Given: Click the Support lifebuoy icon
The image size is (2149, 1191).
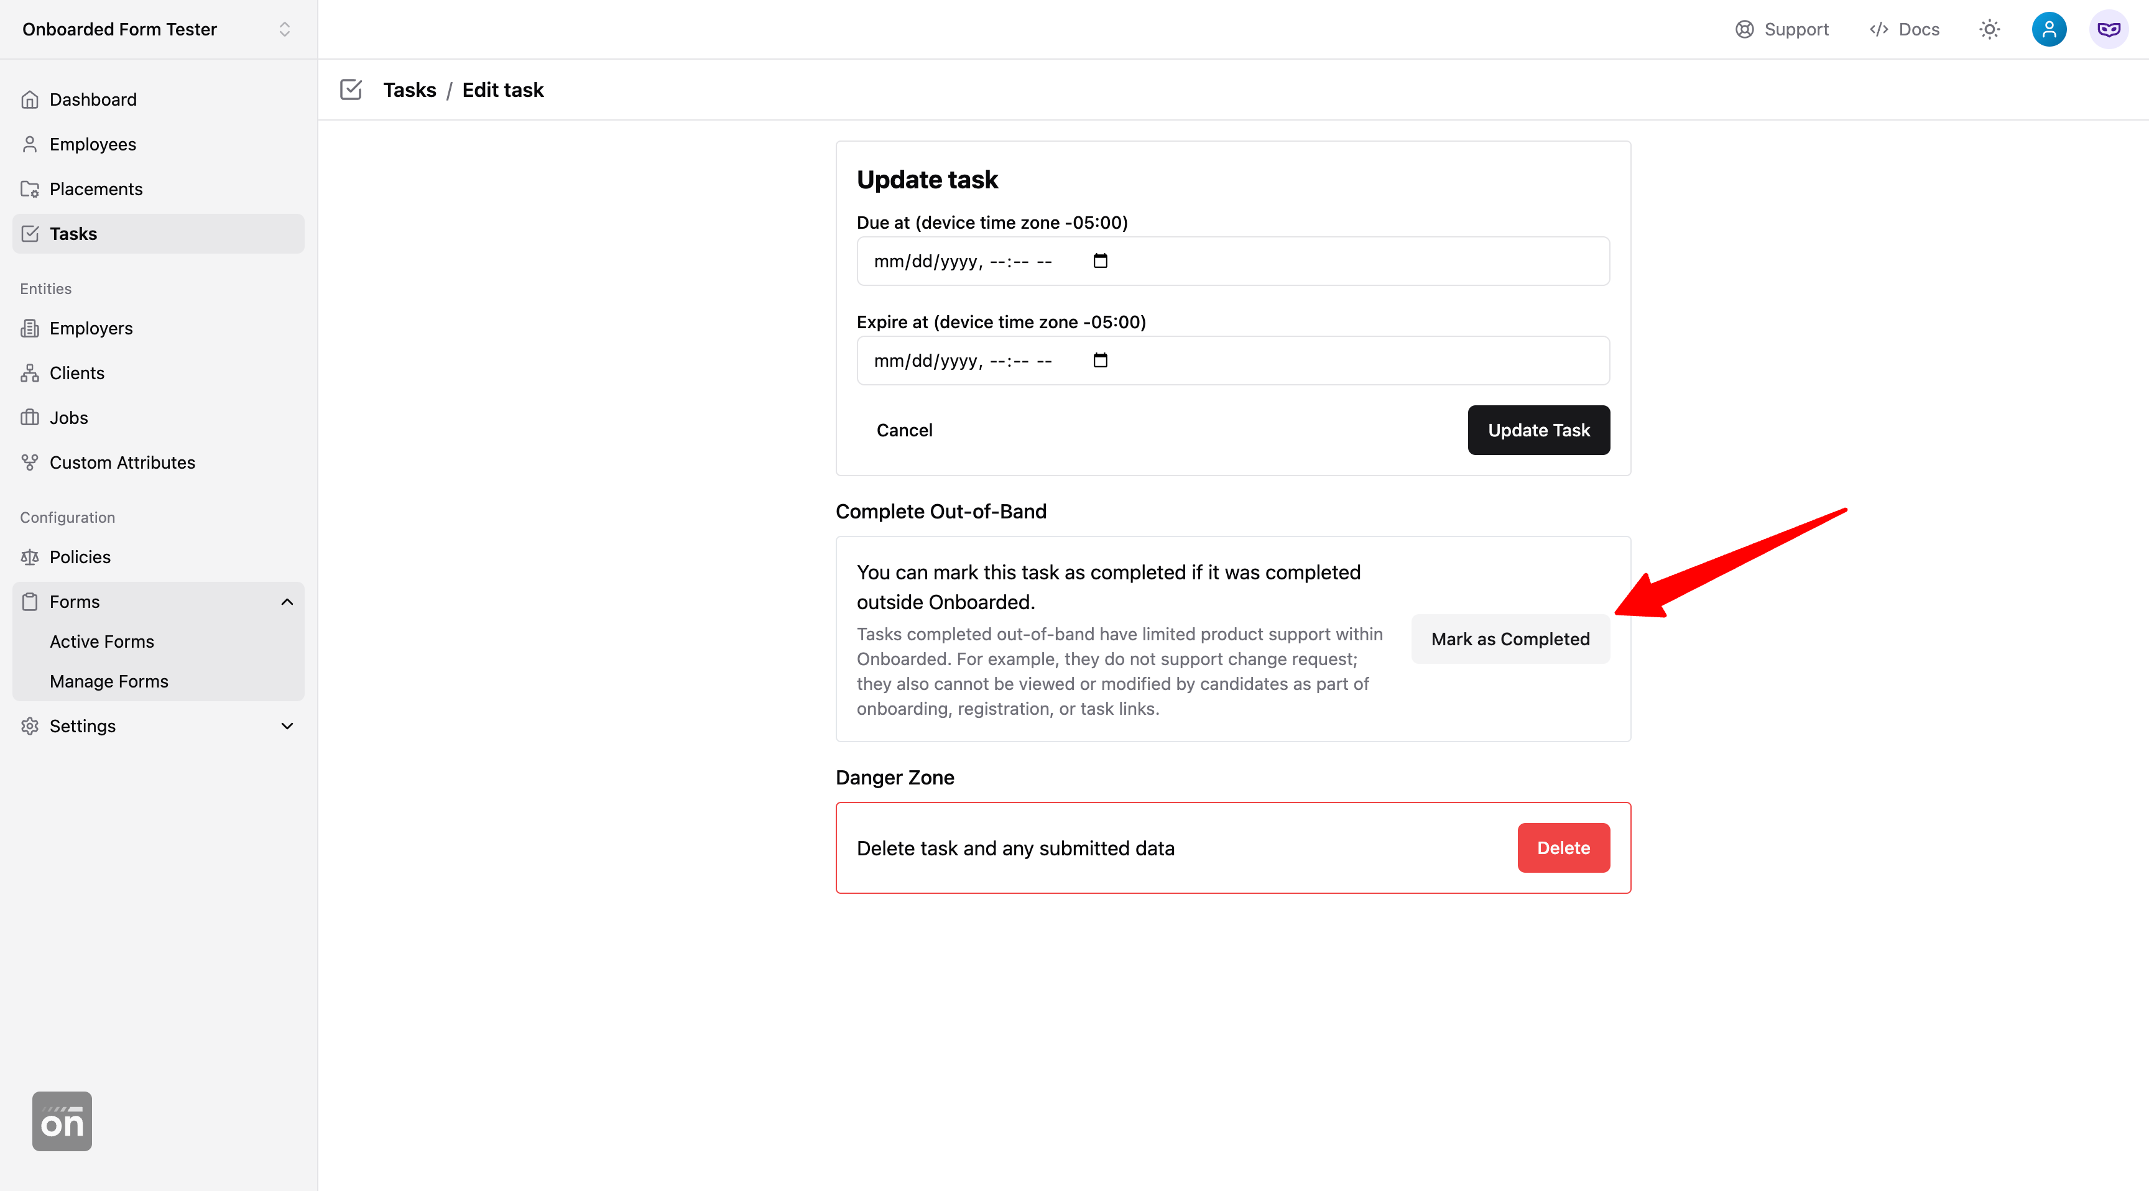Looking at the screenshot, I should pos(1744,29).
